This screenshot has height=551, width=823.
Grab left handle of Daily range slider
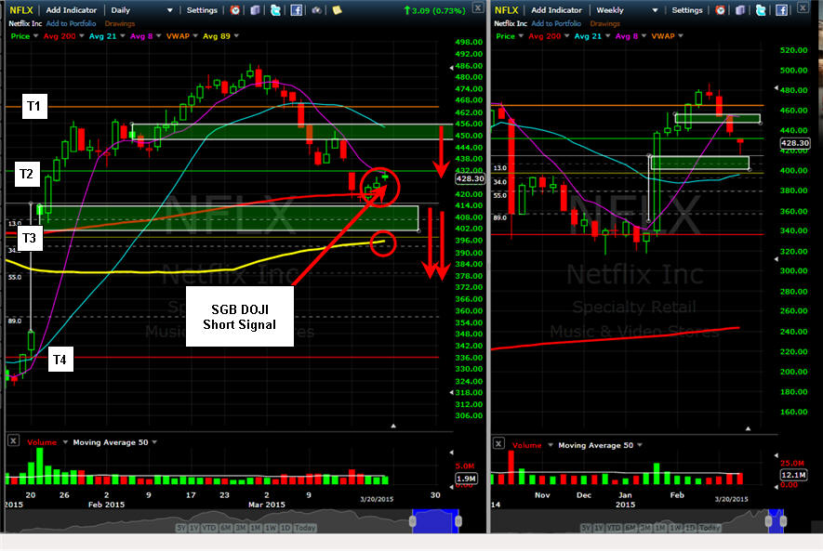(413, 521)
